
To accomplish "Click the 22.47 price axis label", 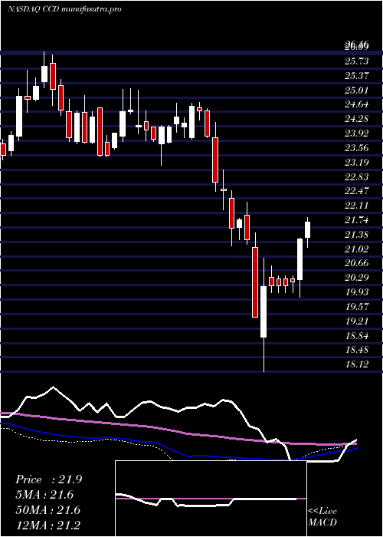I will tap(357, 191).
